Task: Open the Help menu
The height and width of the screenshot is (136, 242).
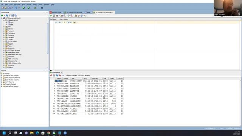Action: (53, 5)
